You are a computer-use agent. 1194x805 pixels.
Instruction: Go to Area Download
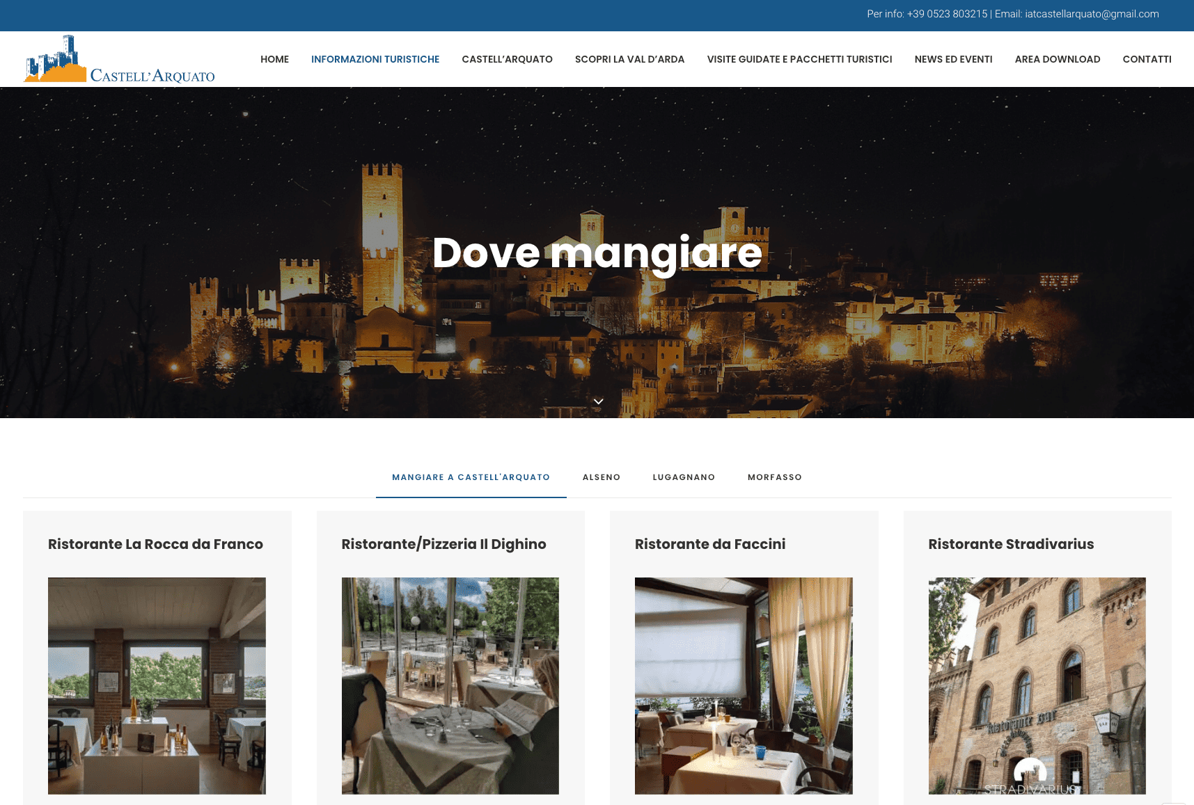[x=1057, y=59]
